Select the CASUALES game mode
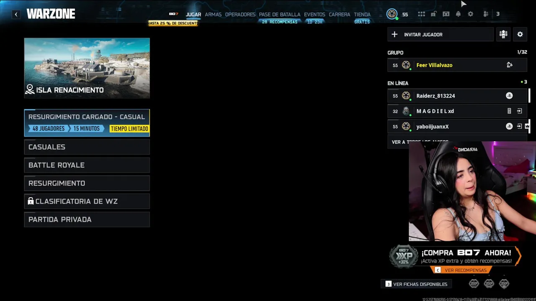This screenshot has height=301, width=536. (x=87, y=147)
